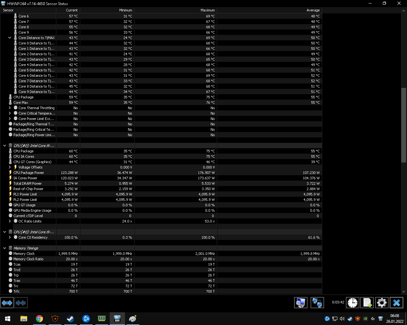
Task: Expand Core C0 Residency row
Action: 10,237
